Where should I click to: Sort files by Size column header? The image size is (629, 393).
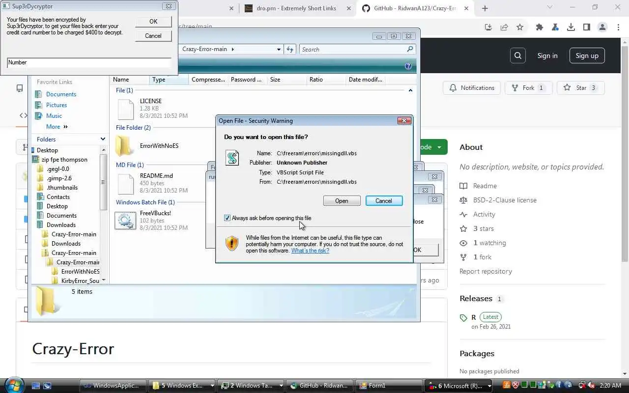[x=287, y=80]
